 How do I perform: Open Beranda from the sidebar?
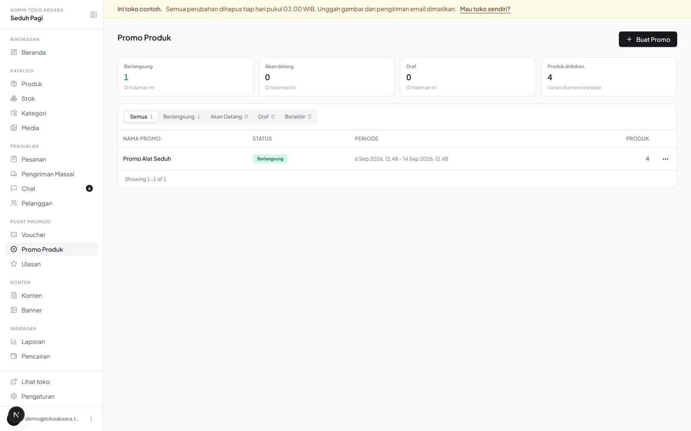point(52,53)
